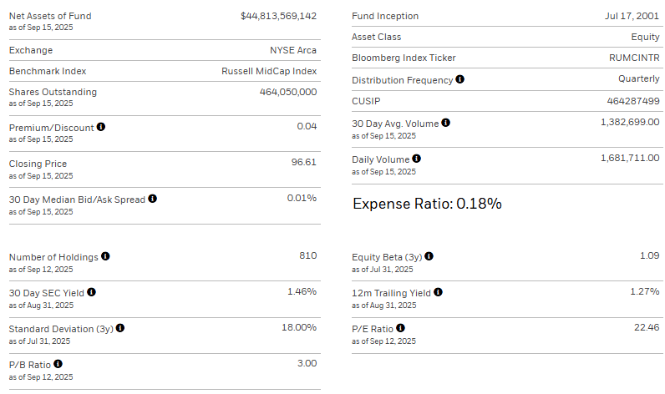Click info icon next to Premium/Discount
Image resolution: width=665 pixels, height=394 pixels.
pos(101,127)
